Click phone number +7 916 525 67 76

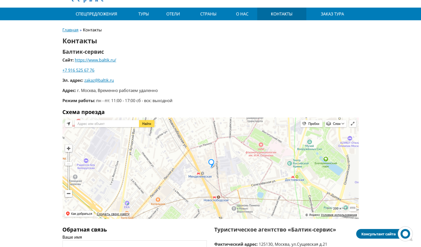tap(78, 70)
